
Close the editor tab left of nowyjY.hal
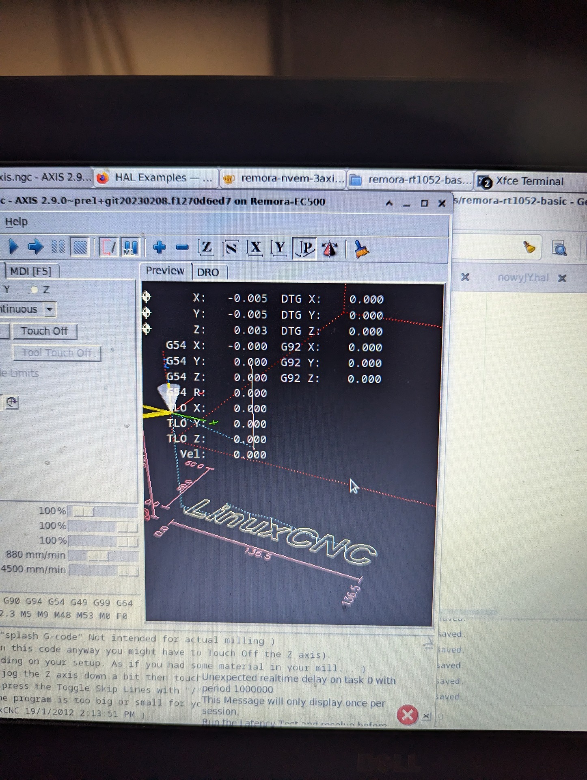point(465,277)
